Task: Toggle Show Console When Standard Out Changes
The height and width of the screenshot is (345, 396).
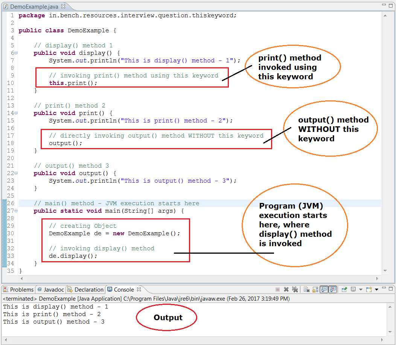Action: pos(324,289)
